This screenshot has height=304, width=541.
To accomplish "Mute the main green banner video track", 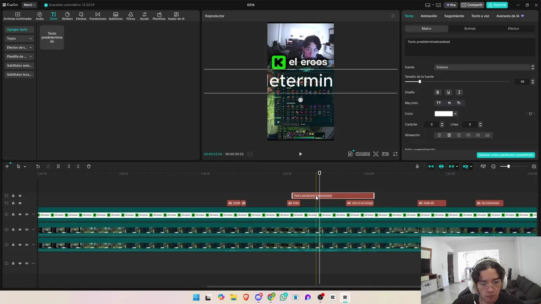I will (27, 214).
